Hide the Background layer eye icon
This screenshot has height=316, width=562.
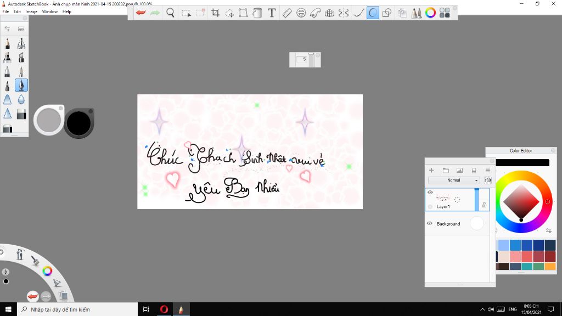429,223
